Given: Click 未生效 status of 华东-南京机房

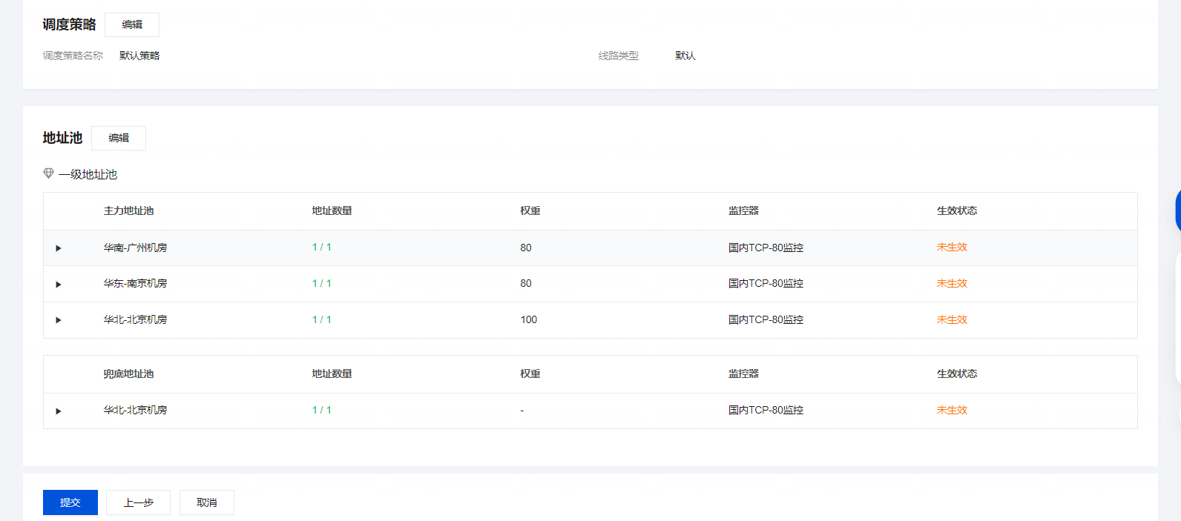Looking at the screenshot, I should tap(952, 283).
